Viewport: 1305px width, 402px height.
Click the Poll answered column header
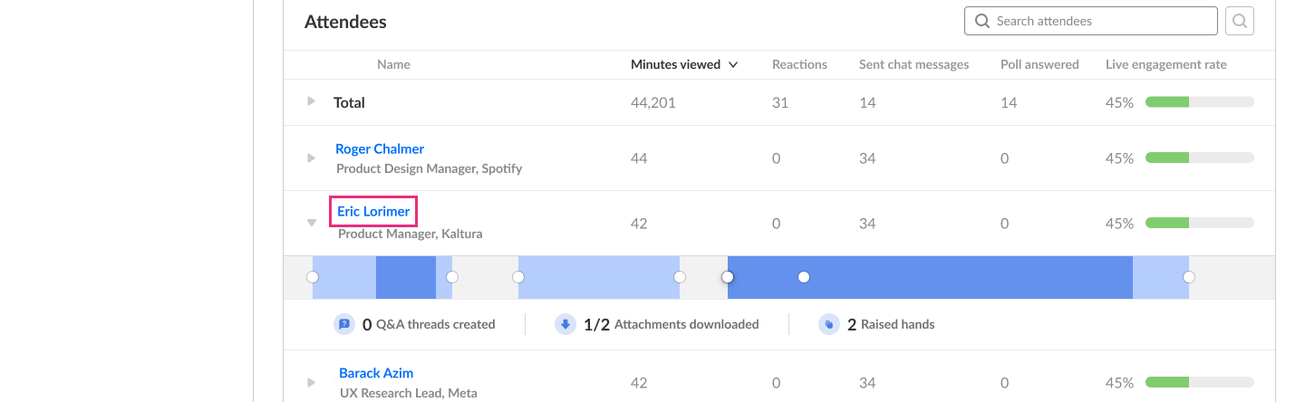pyautogui.click(x=1039, y=64)
